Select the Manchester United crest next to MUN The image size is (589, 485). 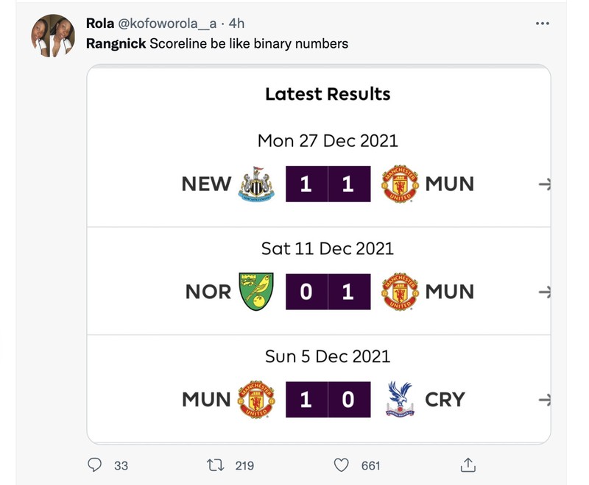pyautogui.click(x=400, y=184)
